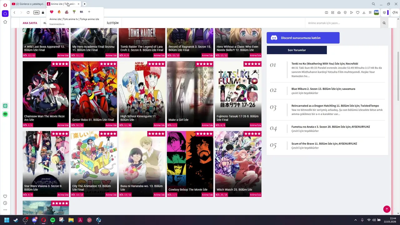The width and height of the screenshot is (400, 225).
Task: Open Make a Girl İzle thumbnail
Action: [190, 94]
